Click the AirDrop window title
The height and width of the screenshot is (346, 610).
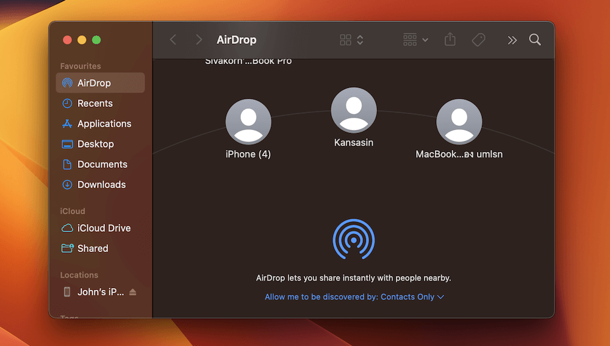pyautogui.click(x=237, y=40)
